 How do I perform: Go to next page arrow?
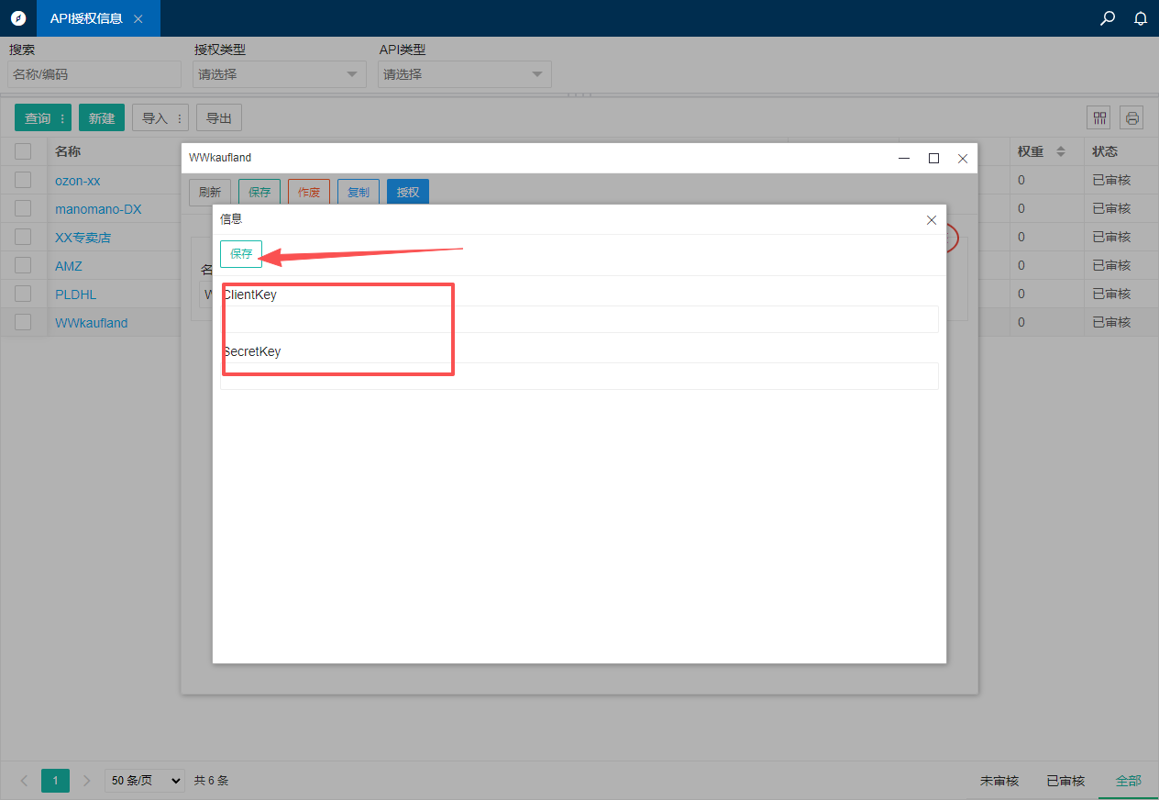click(87, 781)
